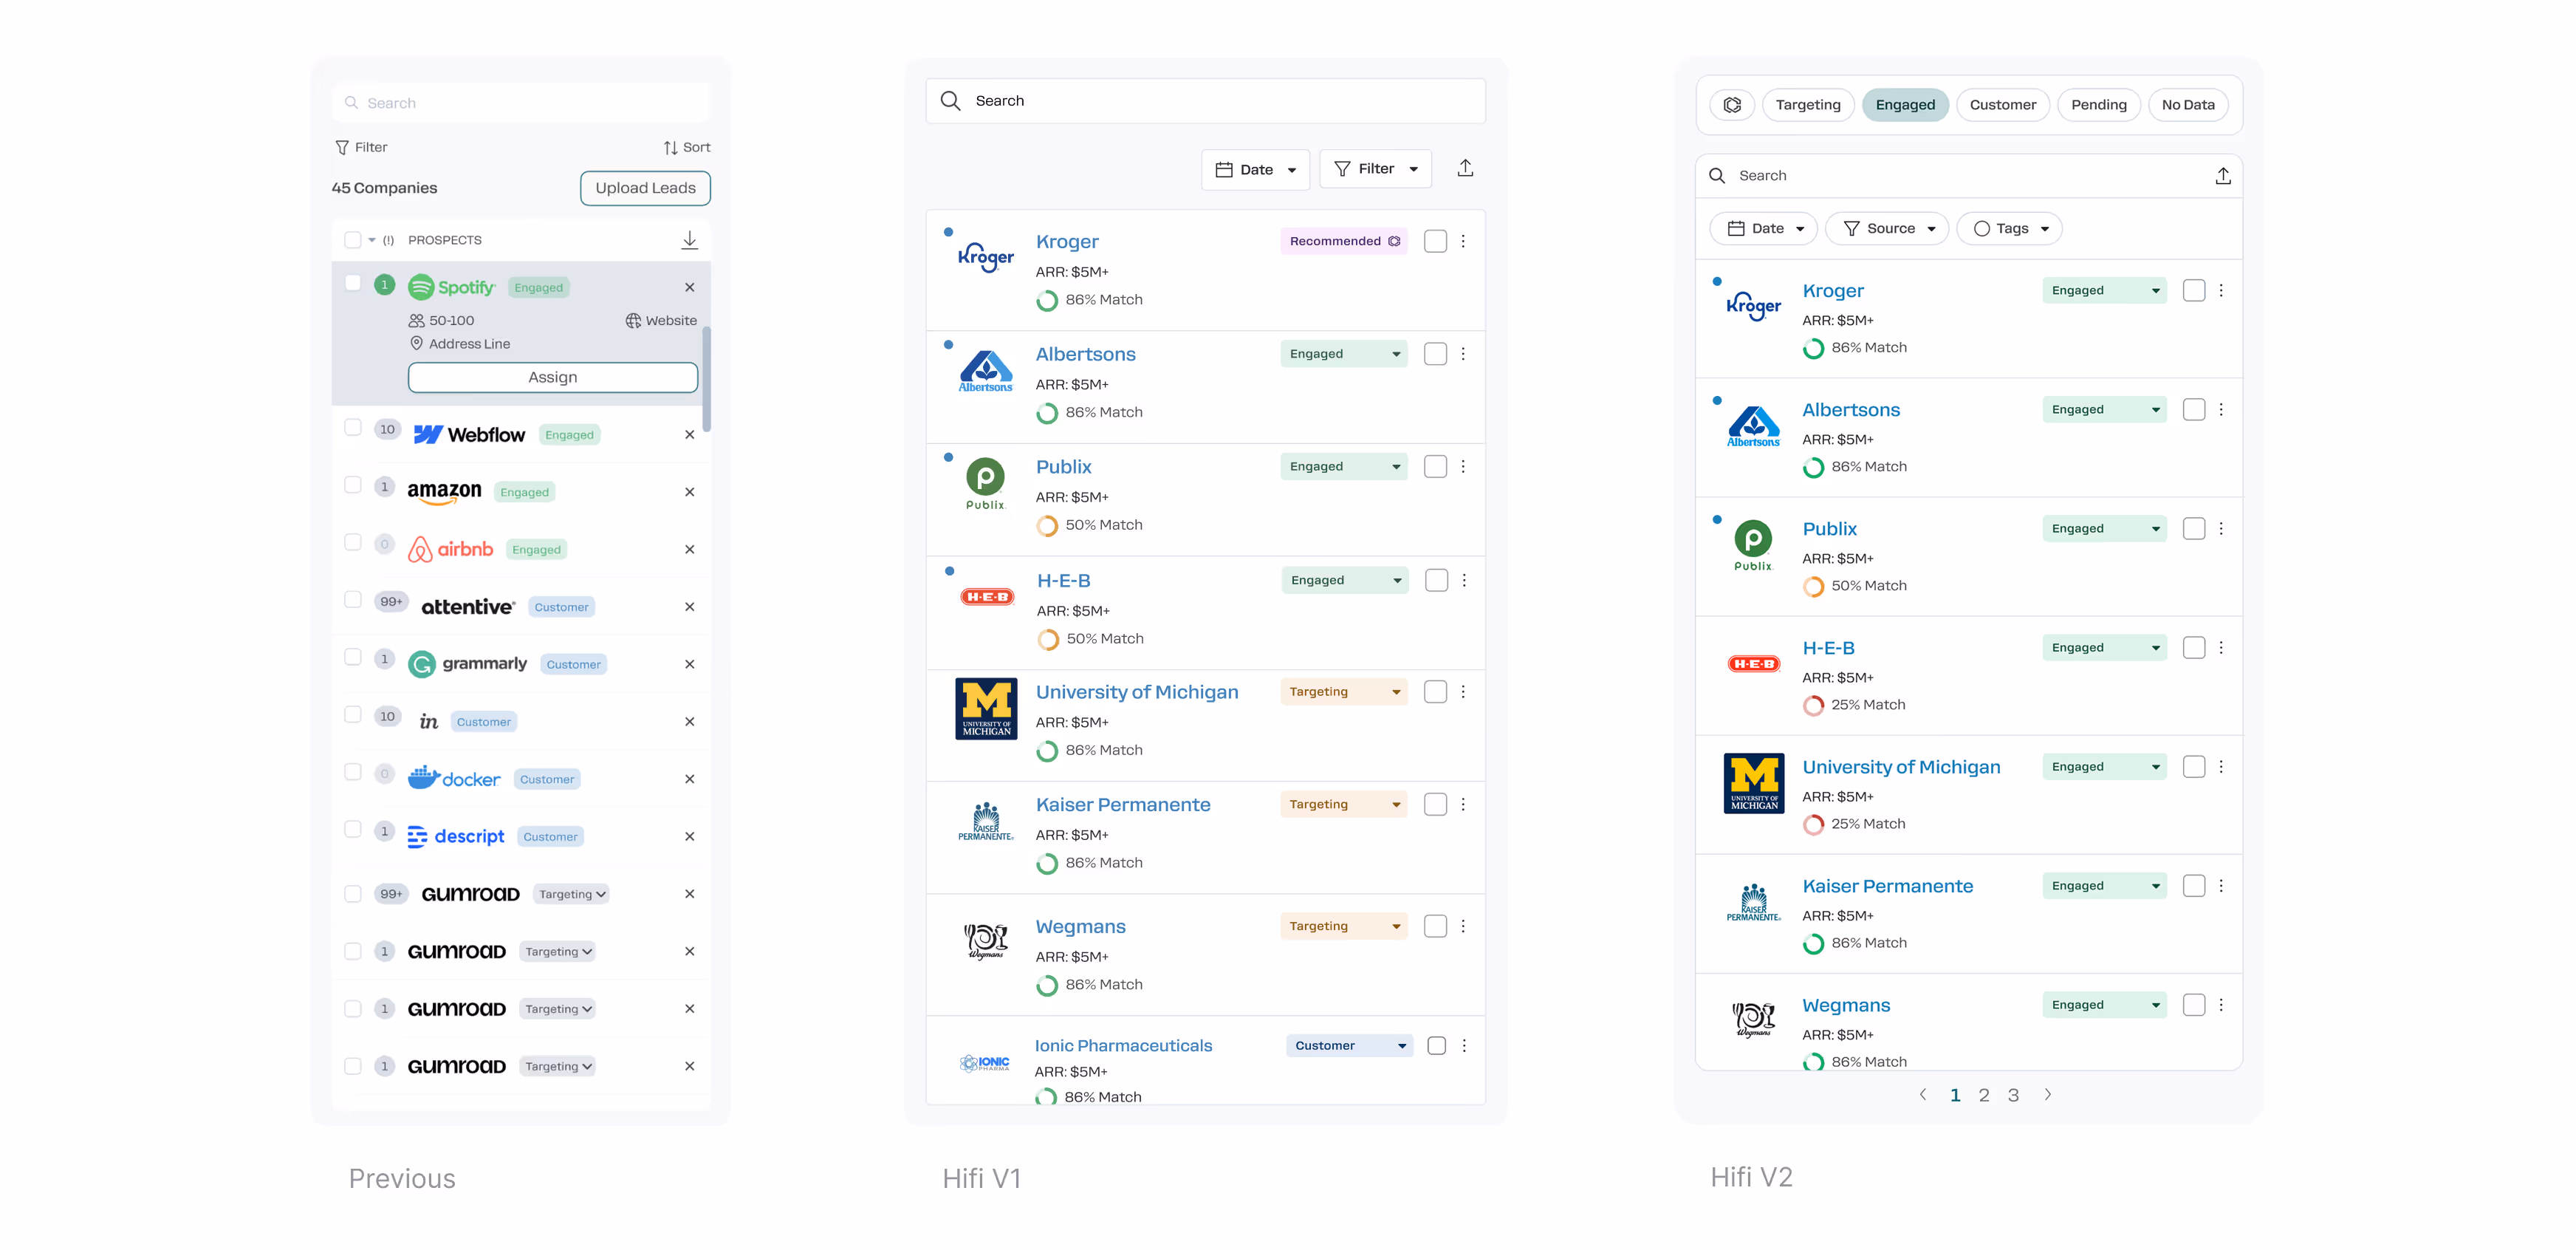This screenshot has width=2576, height=1250.
Task: Open the Source filter dropdown
Action: click(x=1887, y=229)
